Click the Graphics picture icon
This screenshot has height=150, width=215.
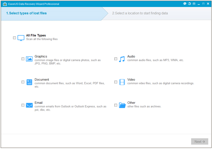pos(29,59)
